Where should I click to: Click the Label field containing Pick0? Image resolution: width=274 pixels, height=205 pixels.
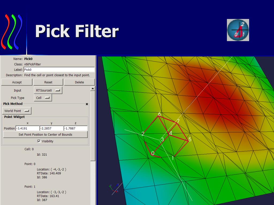(x=59, y=70)
